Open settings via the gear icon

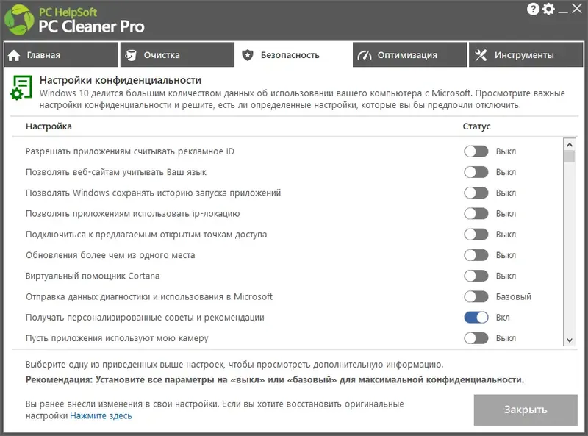click(x=549, y=9)
